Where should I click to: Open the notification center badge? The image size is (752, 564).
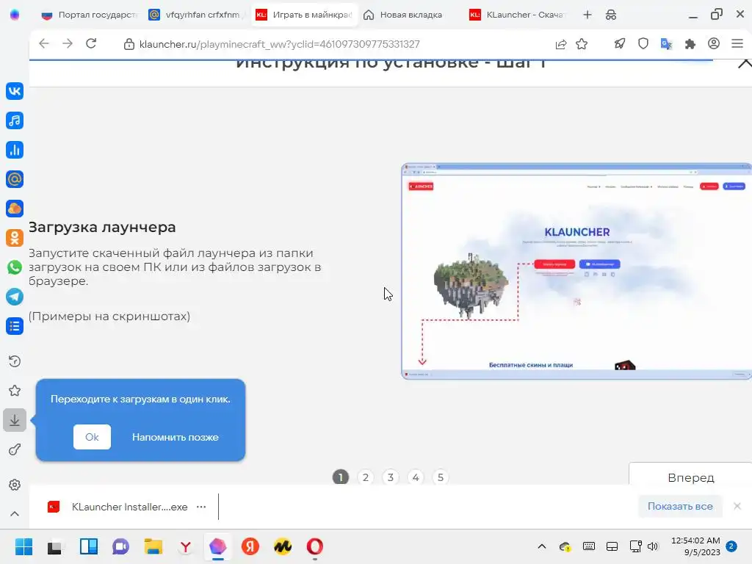point(731,546)
